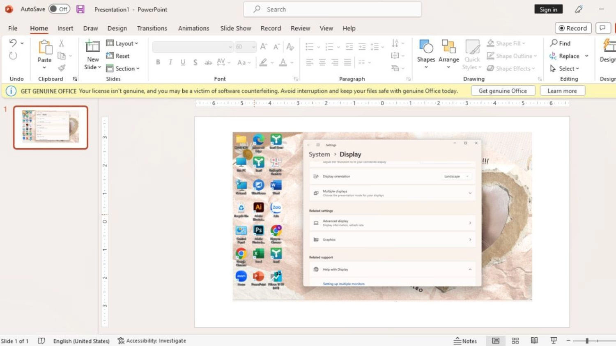Click the pen coming-soon icon

579,9
